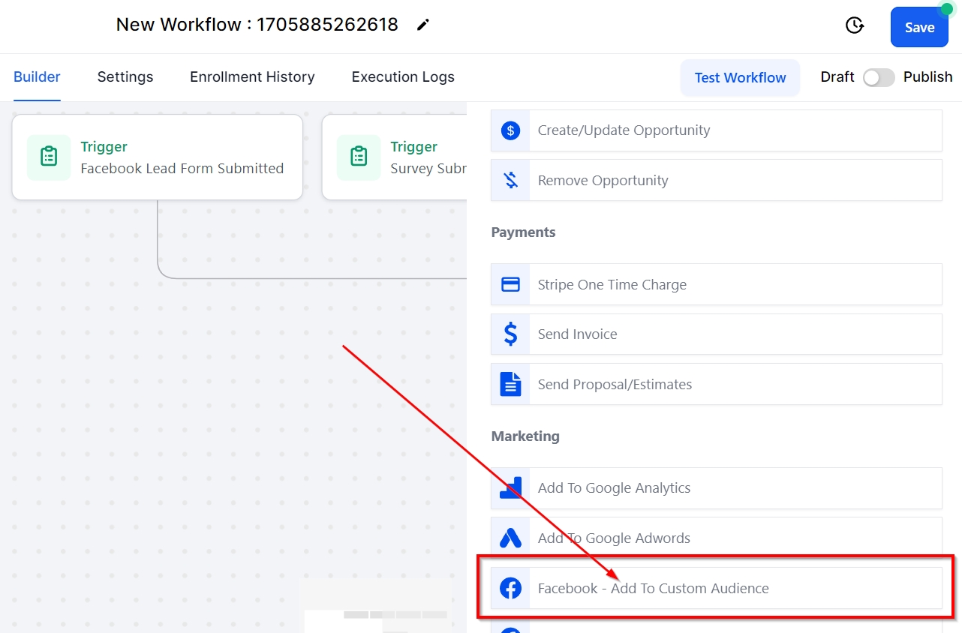Select the Builder tab
The image size is (962, 633).
[x=37, y=77]
